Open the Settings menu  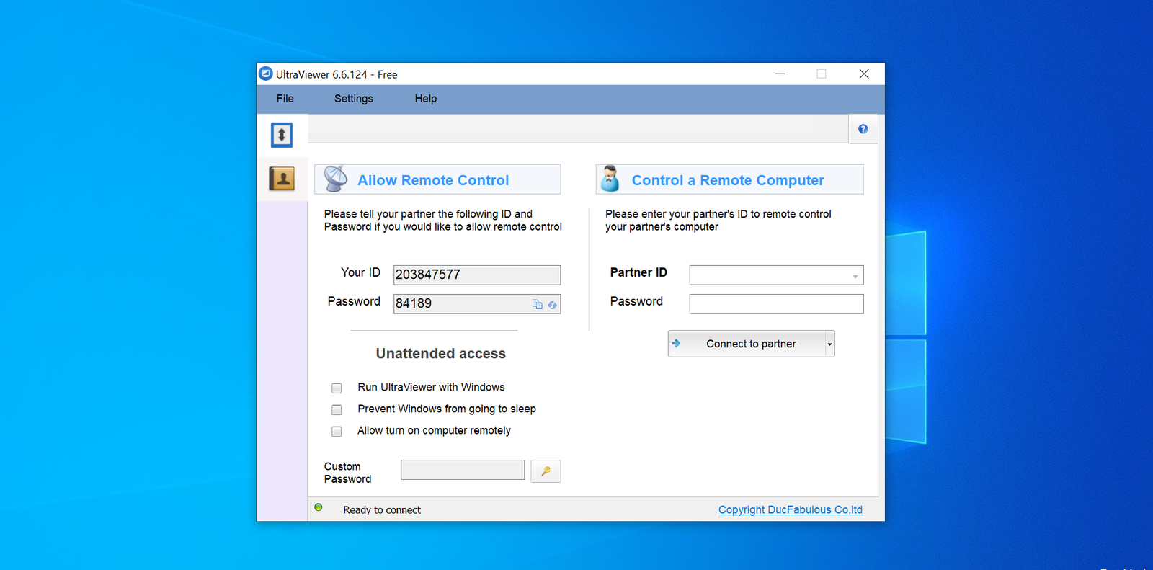tap(353, 99)
